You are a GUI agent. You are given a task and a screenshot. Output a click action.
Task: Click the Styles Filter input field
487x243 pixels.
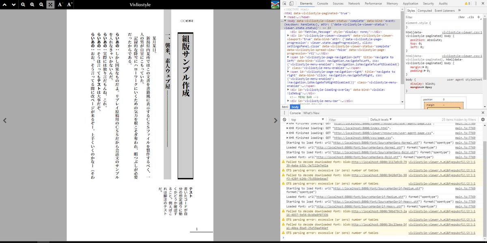click(x=430, y=17)
